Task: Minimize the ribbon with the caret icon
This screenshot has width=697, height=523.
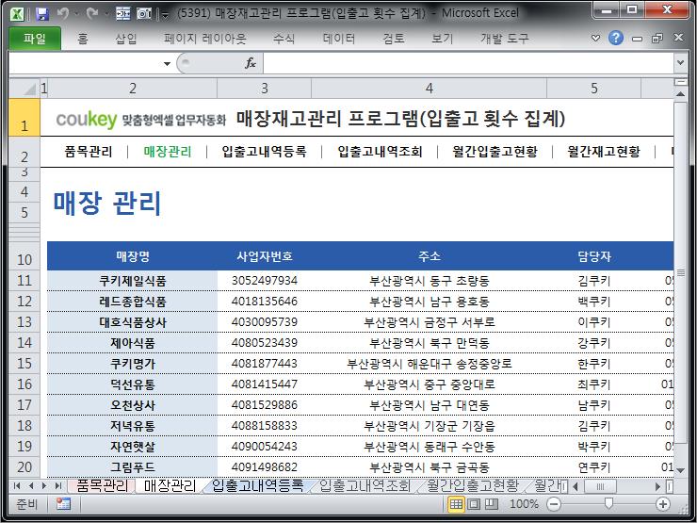Action: tap(595, 39)
